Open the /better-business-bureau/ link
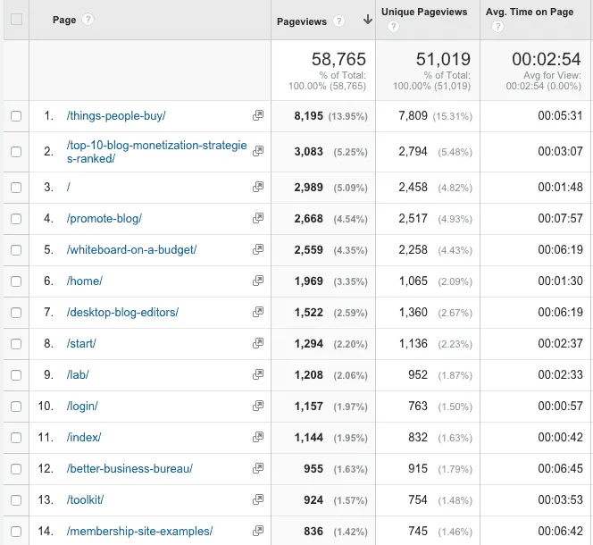This screenshot has width=593, height=545. tap(129, 468)
